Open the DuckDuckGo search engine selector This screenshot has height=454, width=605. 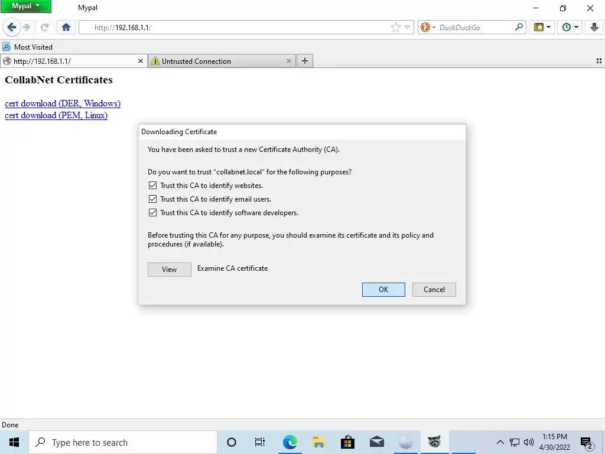(x=428, y=27)
